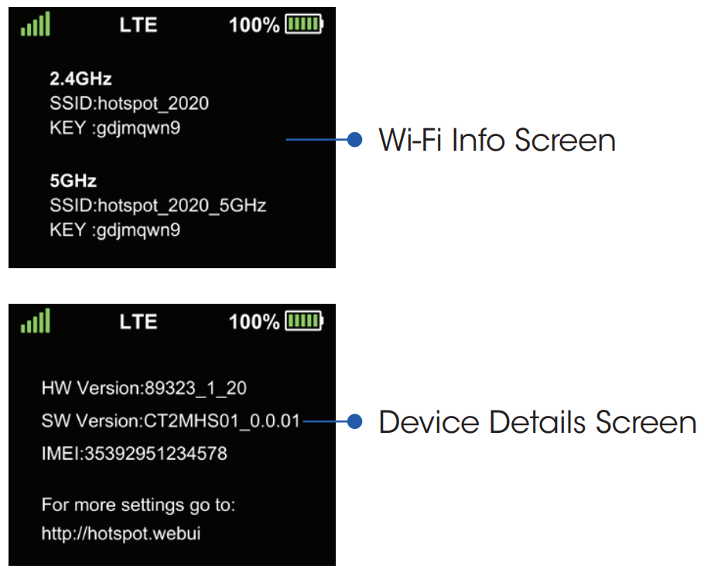Click the blue callout dot beside Device Details Screen
Image resolution: width=704 pixels, height=572 pixels.
(355, 422)
